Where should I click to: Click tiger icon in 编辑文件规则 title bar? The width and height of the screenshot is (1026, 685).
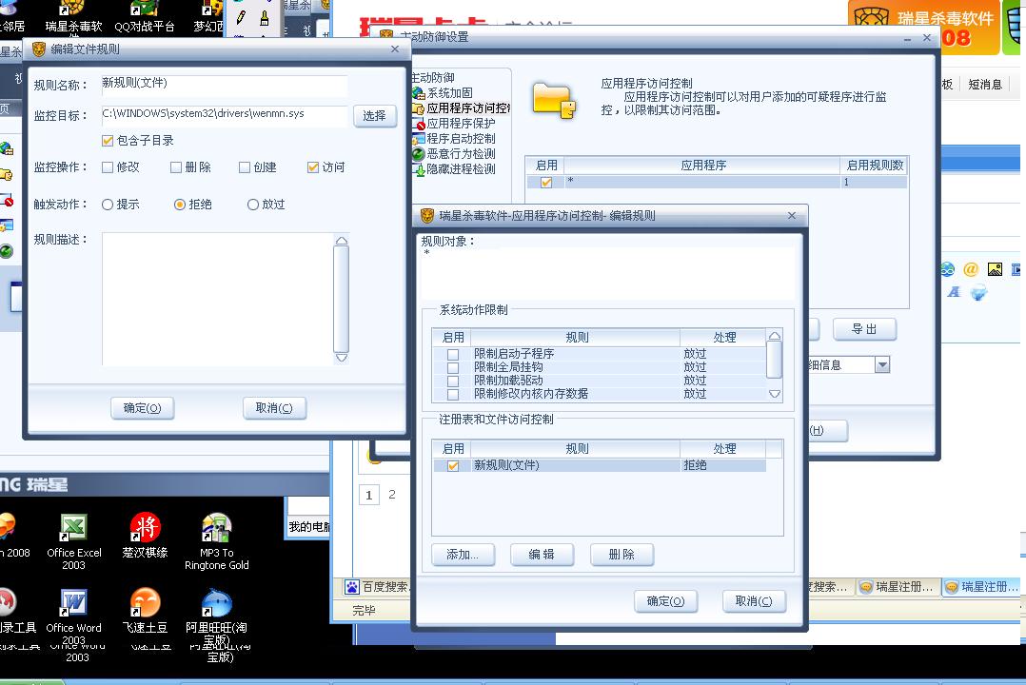coord(39,49)
